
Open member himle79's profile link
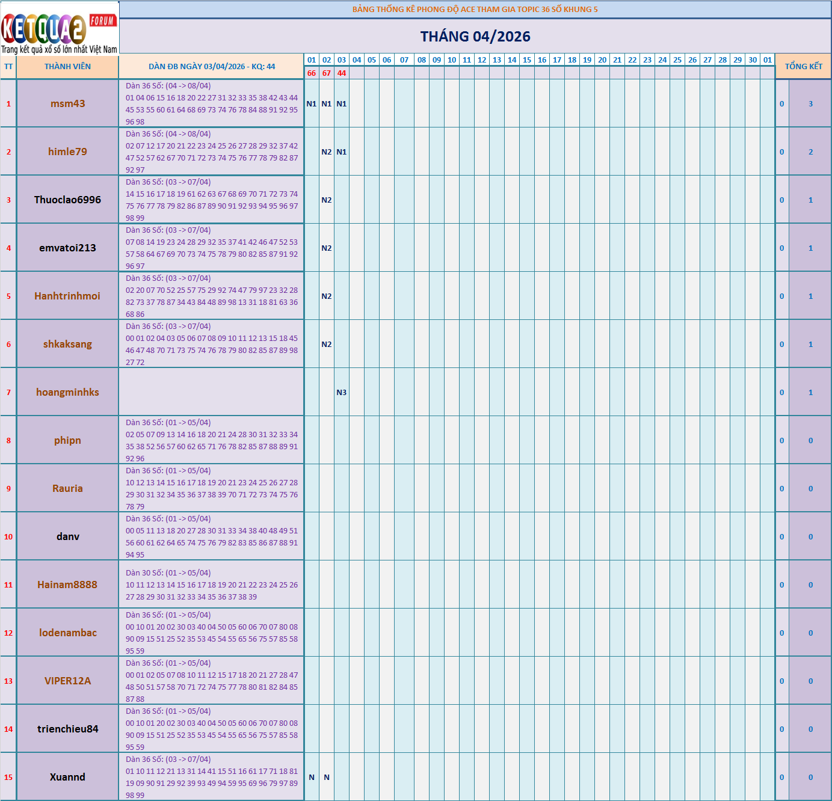point(66,152)
